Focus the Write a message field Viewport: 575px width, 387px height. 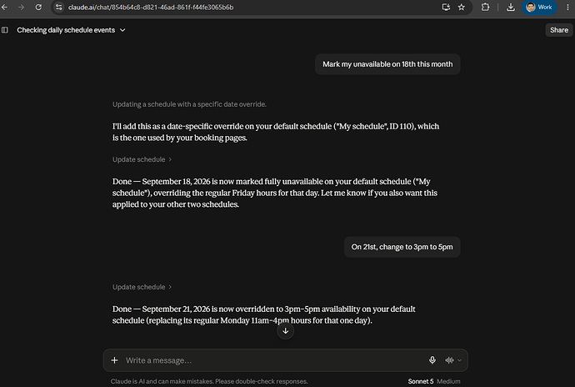coord(273,360)
